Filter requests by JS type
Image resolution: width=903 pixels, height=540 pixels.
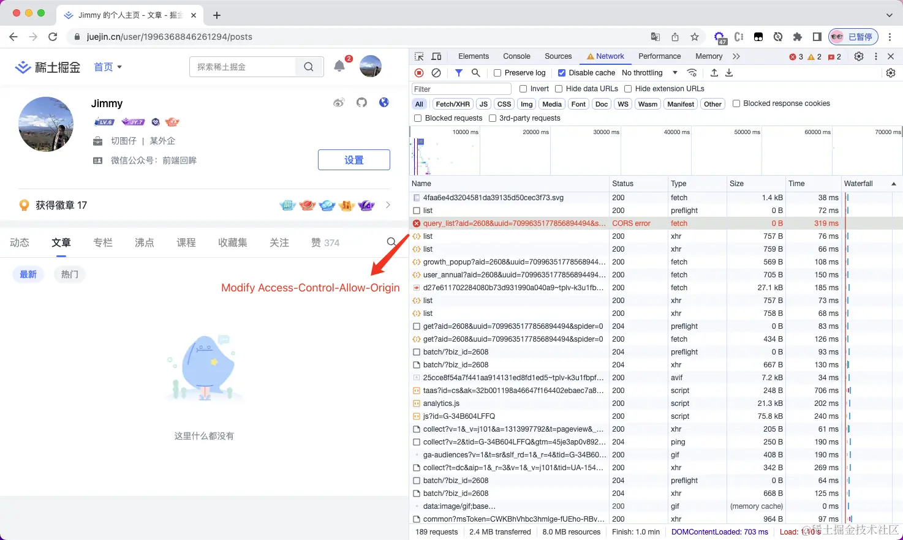[483, 104]
